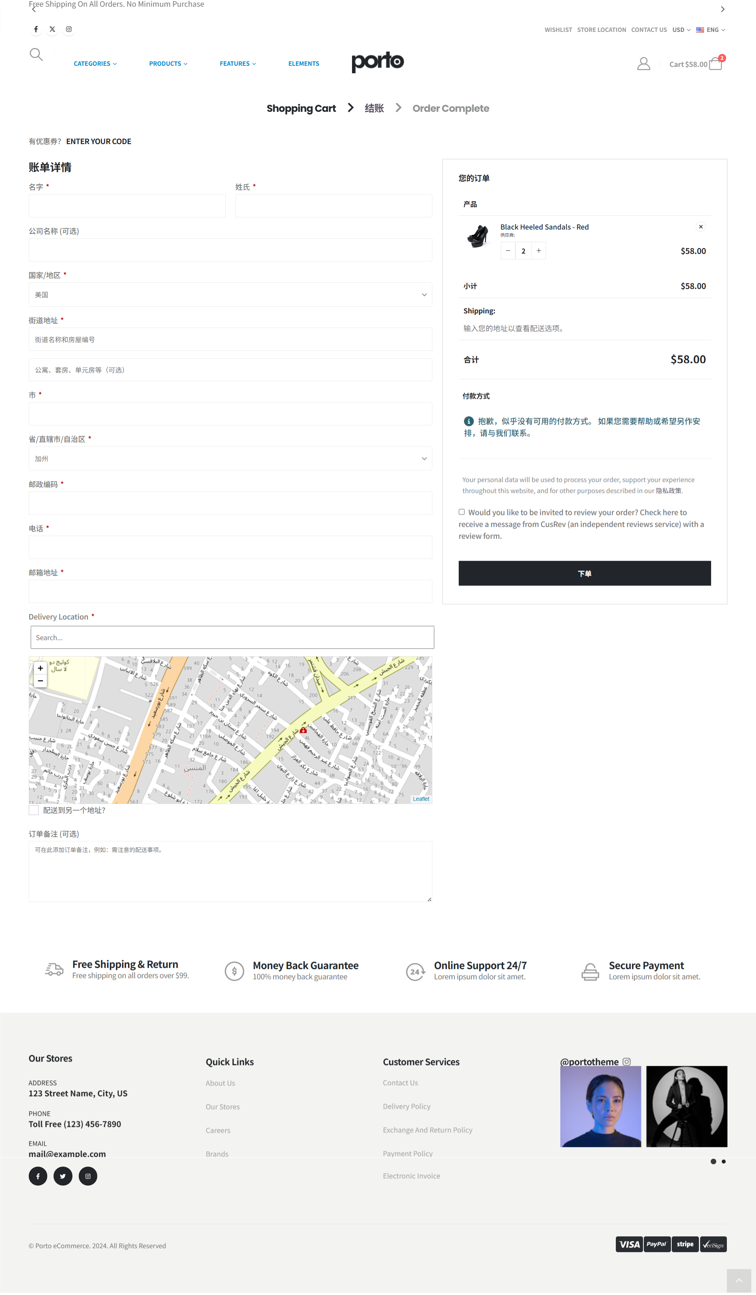The image size is (756, 1295).
Task: Click the header X (Twitter) icon
Action: 52,29
